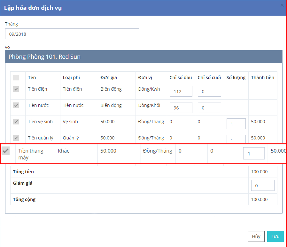Click Tiền điện Chỉ số đầu field
Screen dimensions: 287x247
pyautogui.click(x=181, y=91)
